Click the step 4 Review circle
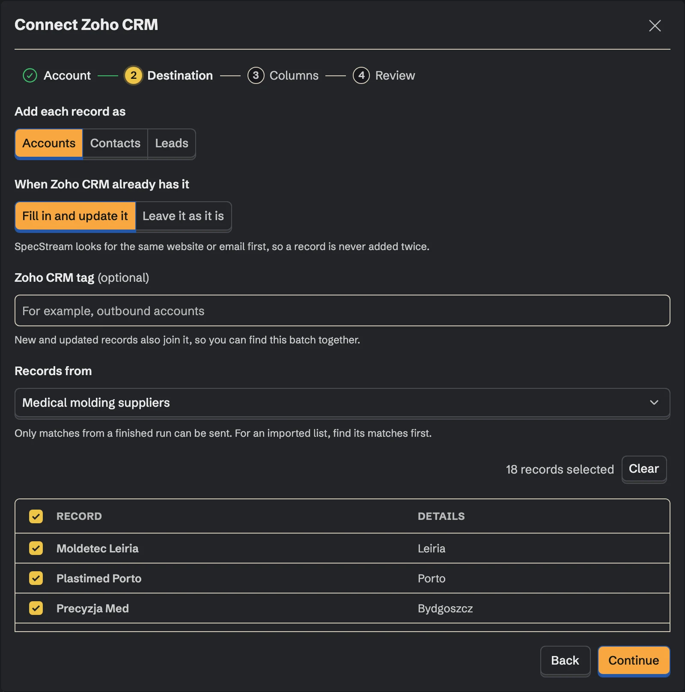685x692 pixels. point(361,75)
